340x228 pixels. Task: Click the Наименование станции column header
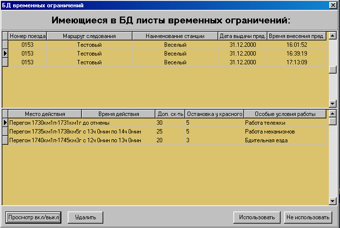click(x=175, y=36)
